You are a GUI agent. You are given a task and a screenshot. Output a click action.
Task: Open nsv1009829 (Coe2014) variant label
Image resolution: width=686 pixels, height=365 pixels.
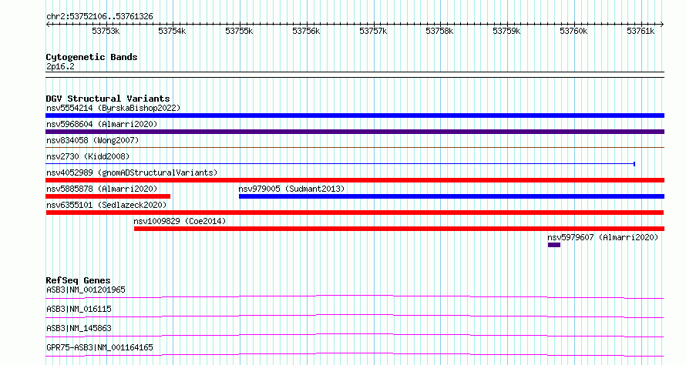180,221
